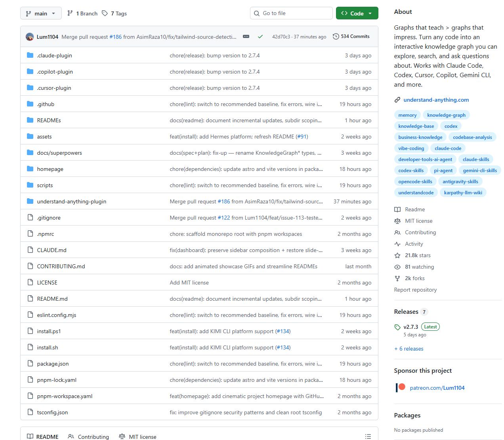
Task: Select the codex topic tag
Action: coord(451,126)
